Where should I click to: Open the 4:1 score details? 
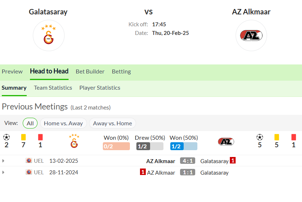[188, 161]
